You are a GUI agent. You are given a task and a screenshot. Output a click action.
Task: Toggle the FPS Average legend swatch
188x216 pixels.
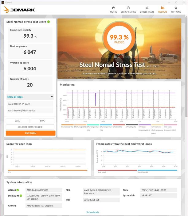coord(80,125)
